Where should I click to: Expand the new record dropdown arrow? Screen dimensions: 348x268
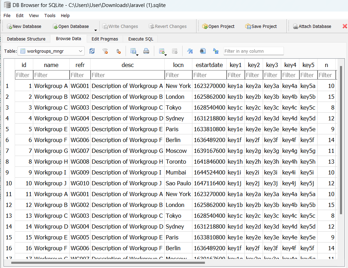(165, 55)
